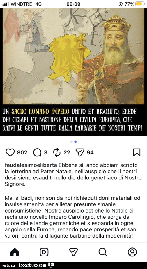Screen dimensions: 147x269
Task: Tap the yellow SACRO ROMANO IMPERO caption text
Action: click(40, 112)
